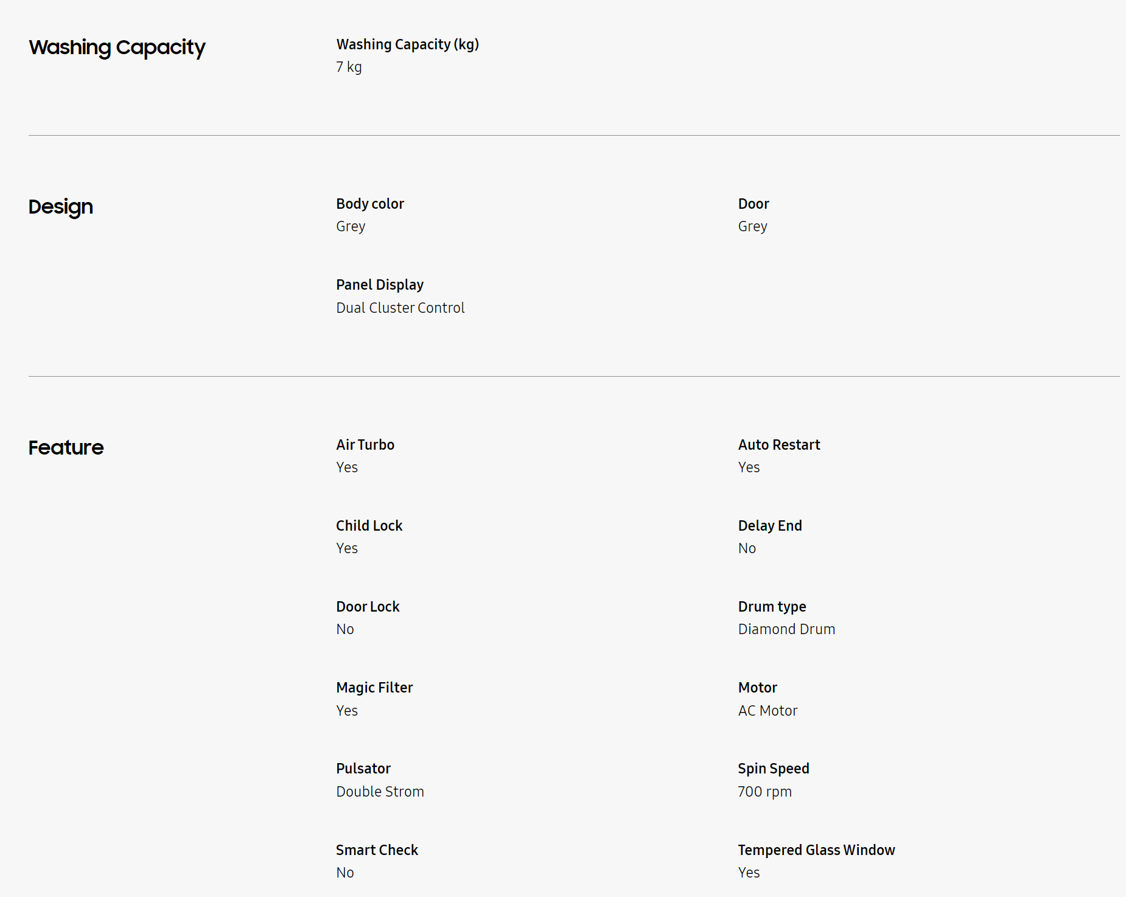Select the Dual Cluster Control value
Image resolution: width=1126 pixels, height=897 pixels.
[x=400, y=308]
